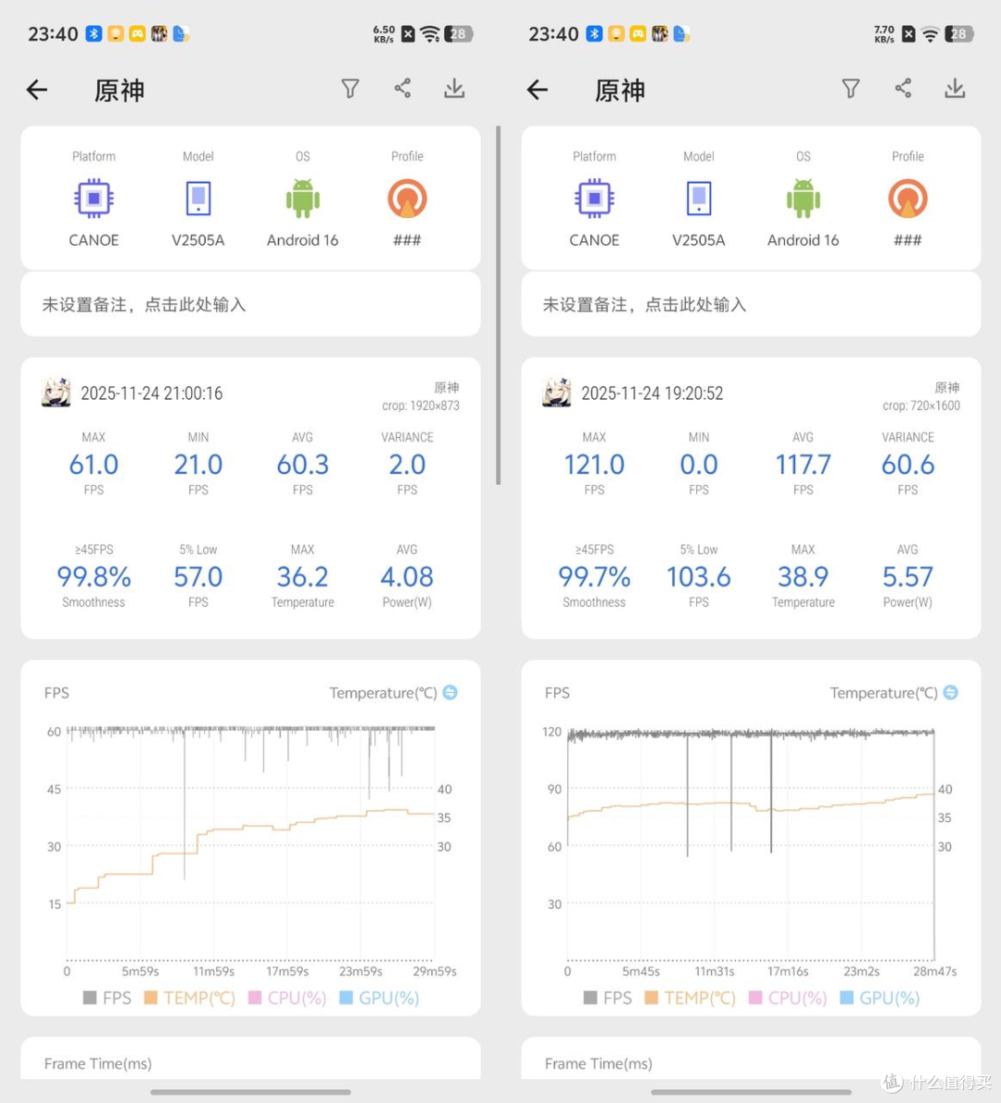Open Frame Time(ms) card on right screen
The height and width of the screenshot is (1103, 1001).
(x=752, y=1058)
